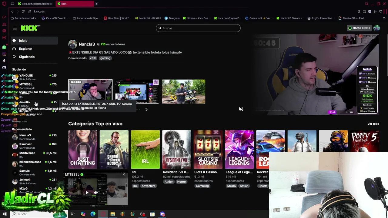Open Siguiendo in sidebar
This screenshot has width=388, height=218.
(x=34, y=57)
